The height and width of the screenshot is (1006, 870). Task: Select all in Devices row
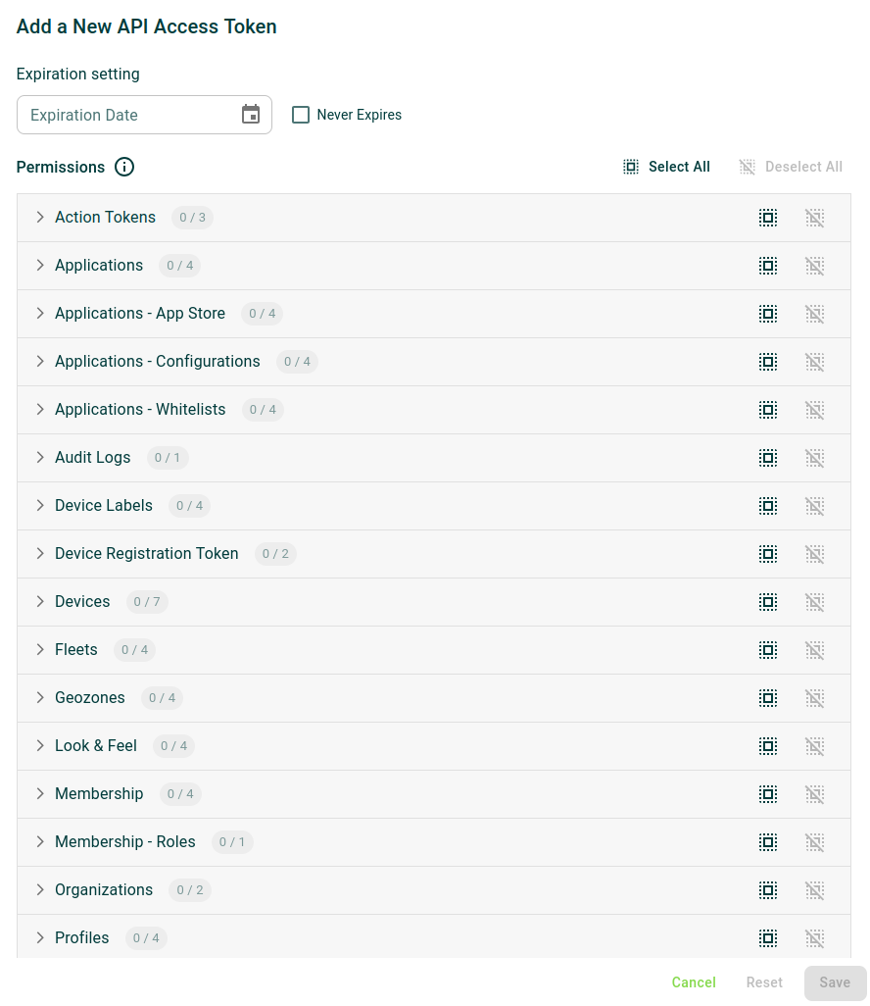(768, 602)
